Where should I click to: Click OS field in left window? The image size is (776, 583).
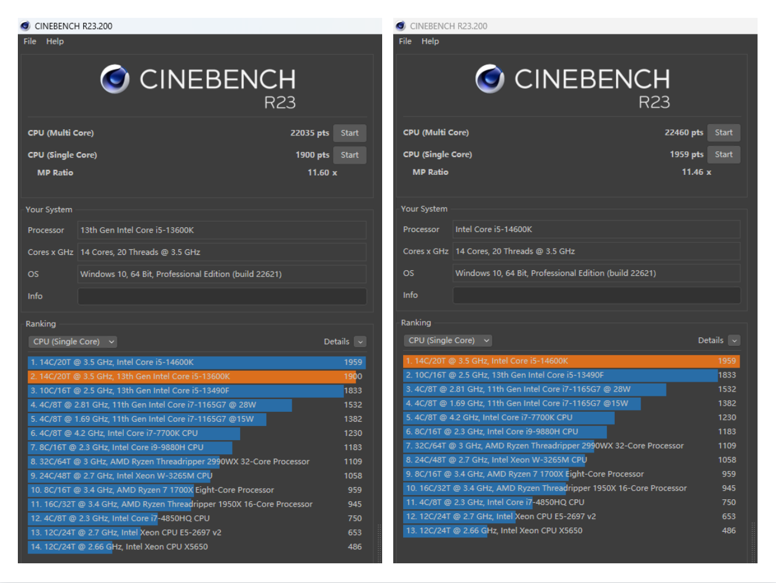click(222, 274)
